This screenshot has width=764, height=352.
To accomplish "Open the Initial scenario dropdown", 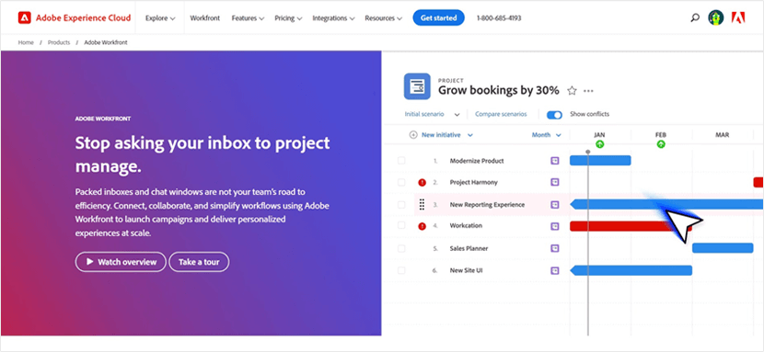I will tap(433, 114).
